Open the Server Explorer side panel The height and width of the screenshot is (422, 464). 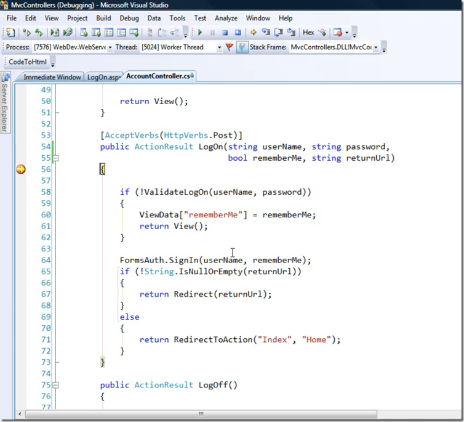click(5, 102)
